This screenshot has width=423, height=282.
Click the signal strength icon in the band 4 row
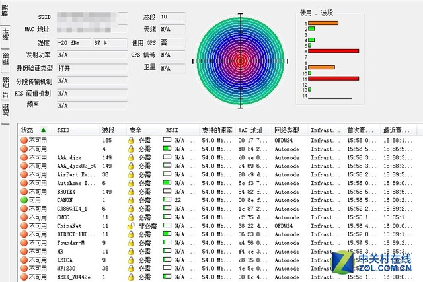coord(167,149)
